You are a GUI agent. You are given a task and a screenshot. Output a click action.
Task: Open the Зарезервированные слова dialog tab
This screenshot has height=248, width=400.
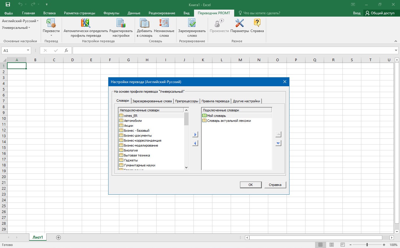pos(152,101)
